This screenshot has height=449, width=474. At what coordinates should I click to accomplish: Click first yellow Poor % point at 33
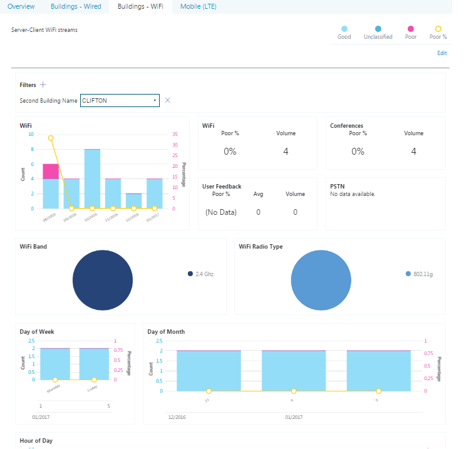point(51,138)
